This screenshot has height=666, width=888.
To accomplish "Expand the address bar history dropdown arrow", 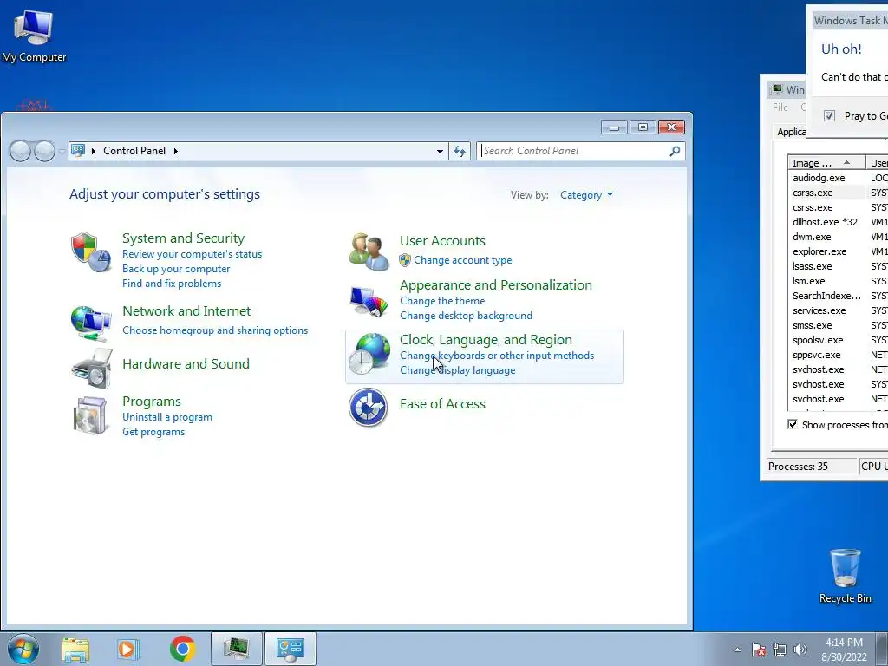I will pyautogui.click(x=440, y=151).
